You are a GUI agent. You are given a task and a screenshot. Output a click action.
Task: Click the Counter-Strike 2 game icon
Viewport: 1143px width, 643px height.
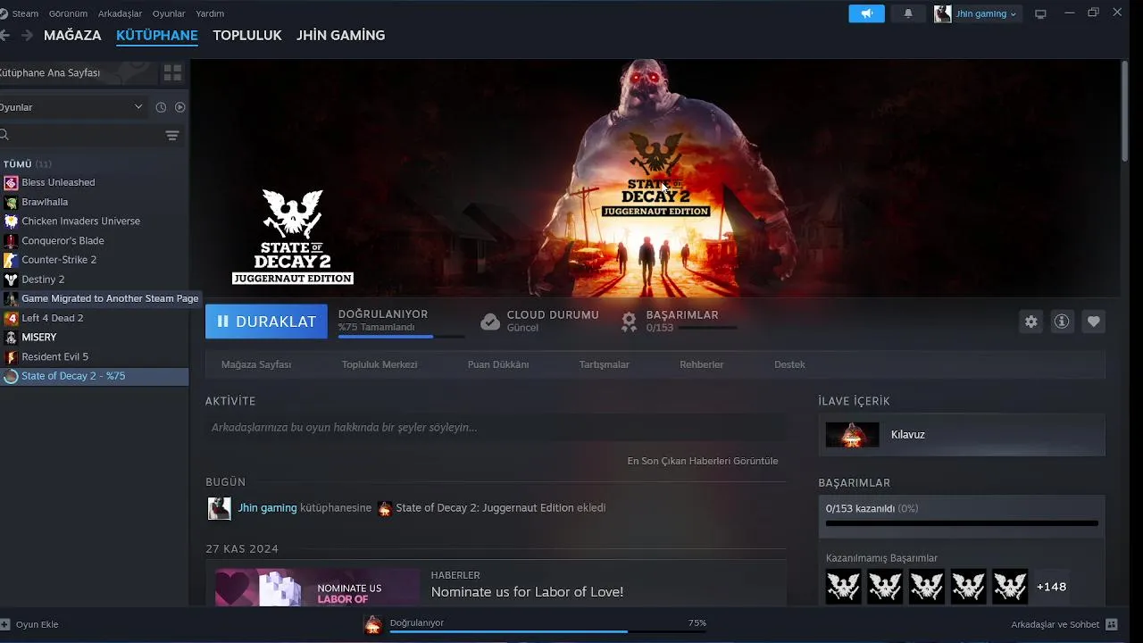(x=11, y=260)
